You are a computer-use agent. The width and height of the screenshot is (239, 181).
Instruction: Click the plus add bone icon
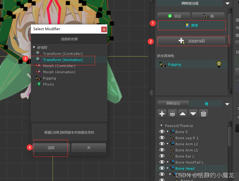click(162, 114)
